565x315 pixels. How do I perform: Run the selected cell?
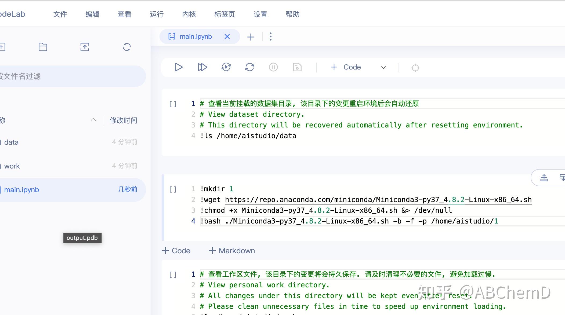[179, 67]
